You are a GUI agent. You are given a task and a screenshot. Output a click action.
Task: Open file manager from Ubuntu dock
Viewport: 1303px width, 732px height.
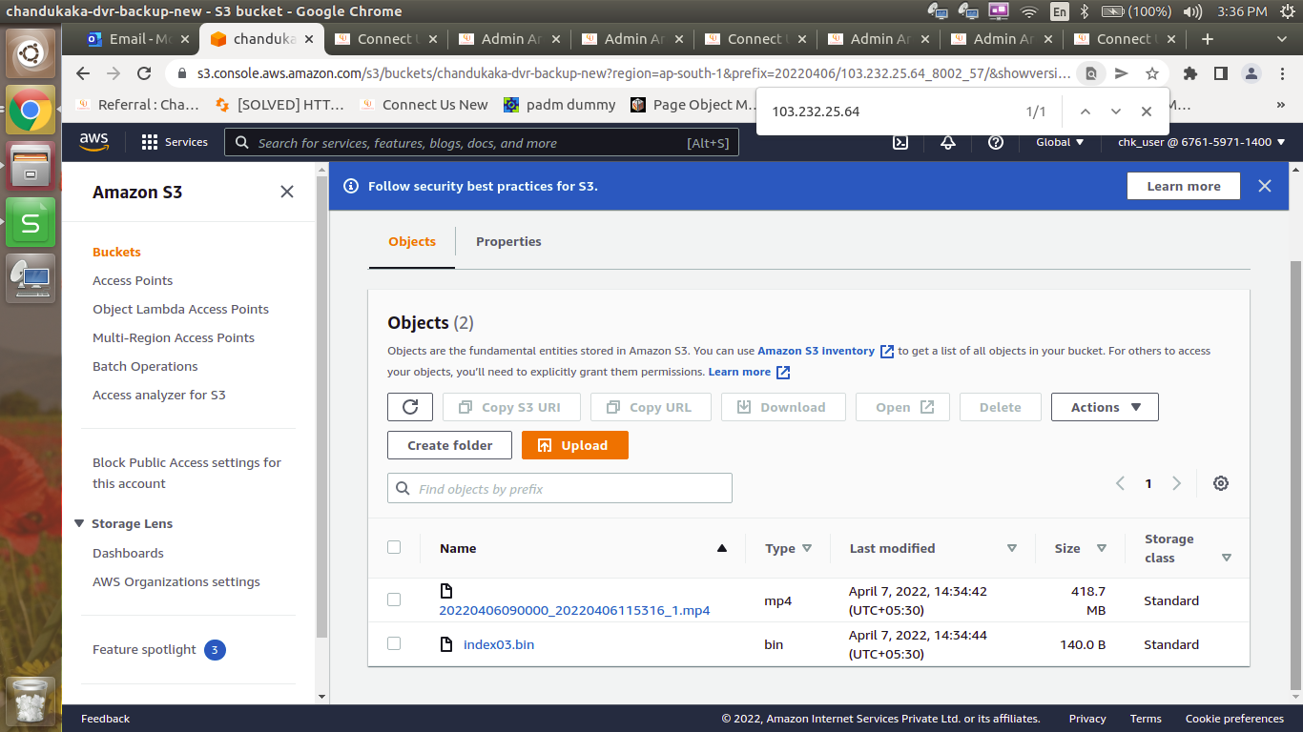pyautogui.click(x=31, y=166)
